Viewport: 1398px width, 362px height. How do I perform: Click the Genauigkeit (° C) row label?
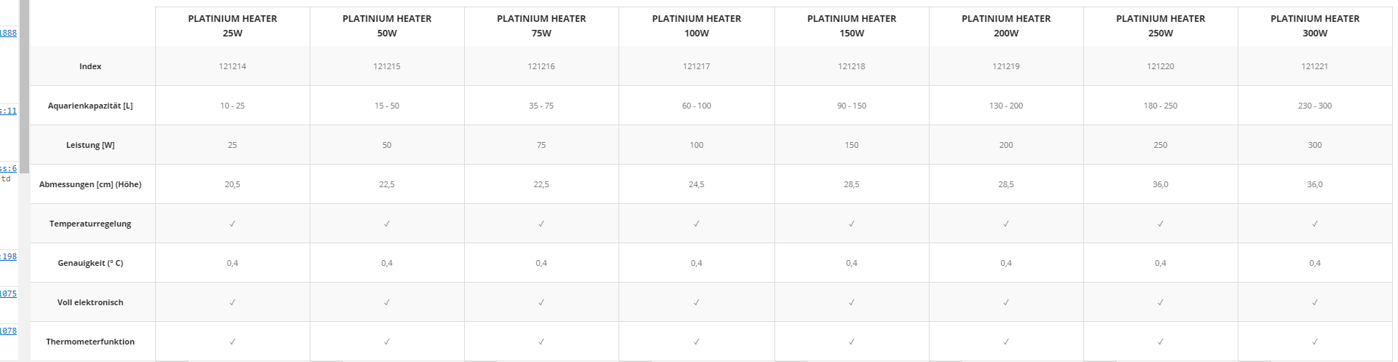[x=90, y=263]
